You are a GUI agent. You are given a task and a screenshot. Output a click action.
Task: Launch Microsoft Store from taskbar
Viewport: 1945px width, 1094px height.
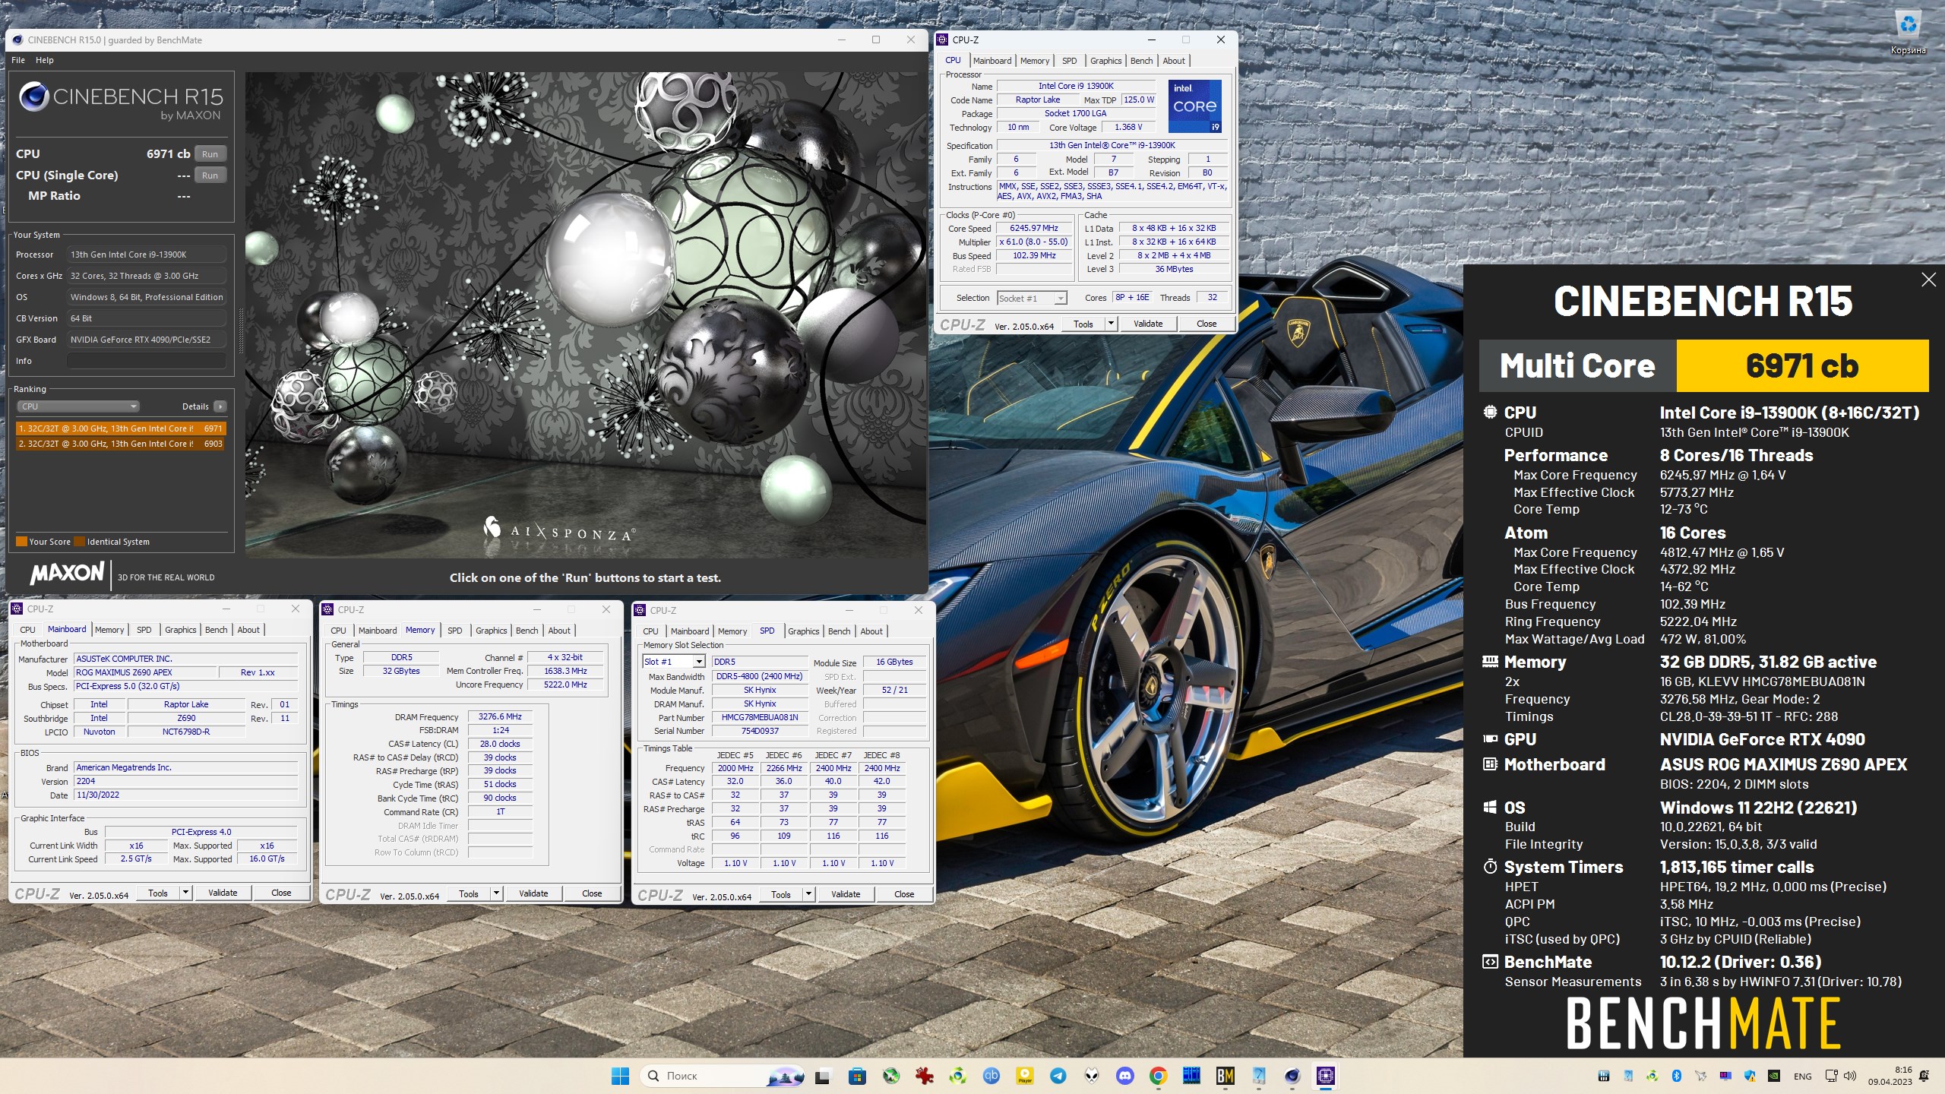tap(857, 1076)
